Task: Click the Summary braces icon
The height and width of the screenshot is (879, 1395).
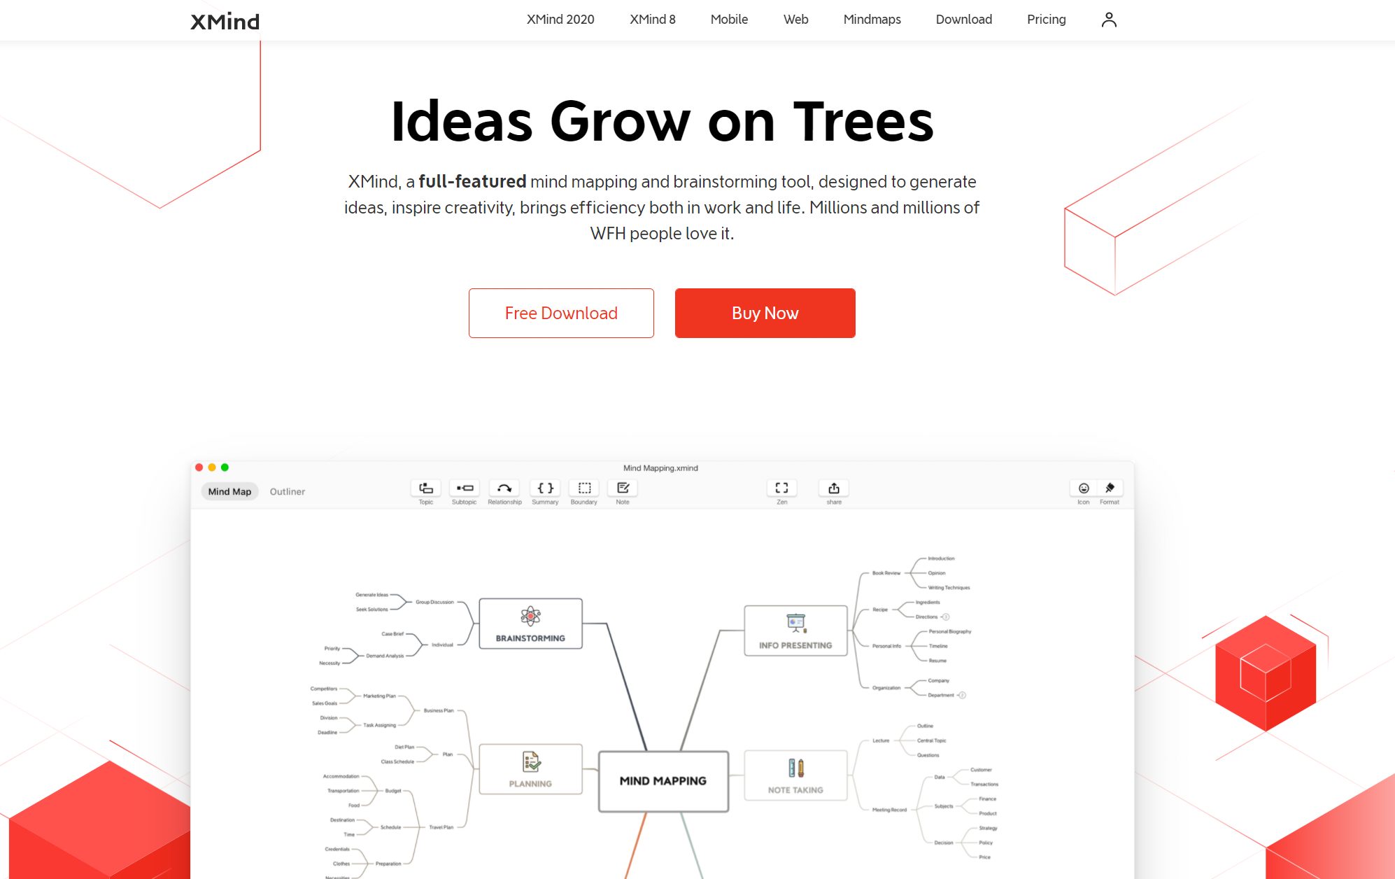Action: [x=545, y=488]
